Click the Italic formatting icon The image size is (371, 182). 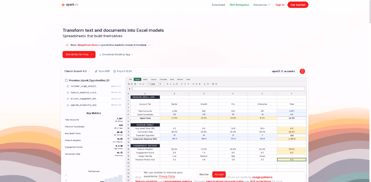171,84
